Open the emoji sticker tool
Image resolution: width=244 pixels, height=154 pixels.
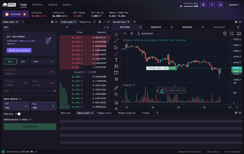[x=116, y=79]
